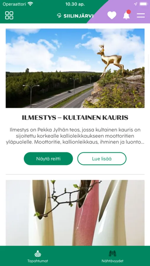Tap the white heart favorites icon
The image size is (150, 266).
(x=112, y=15)
